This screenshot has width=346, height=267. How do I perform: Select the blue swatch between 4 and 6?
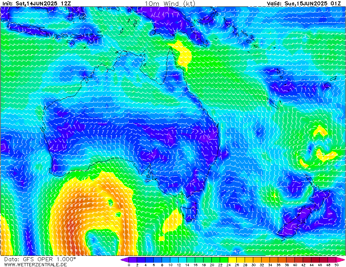click(149, 259)
